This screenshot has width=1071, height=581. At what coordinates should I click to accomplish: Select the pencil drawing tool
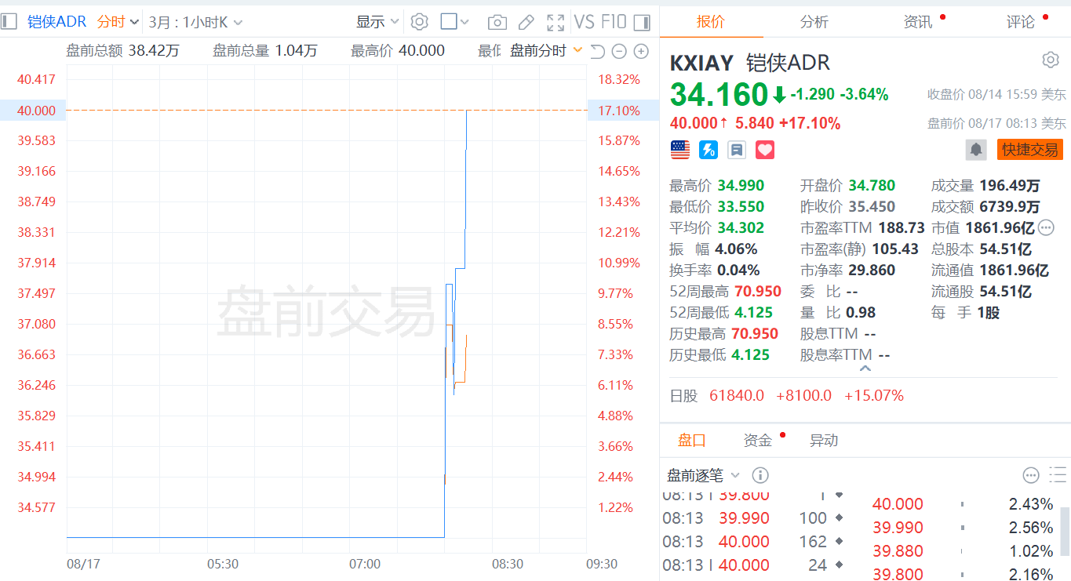tap(526, 22)
